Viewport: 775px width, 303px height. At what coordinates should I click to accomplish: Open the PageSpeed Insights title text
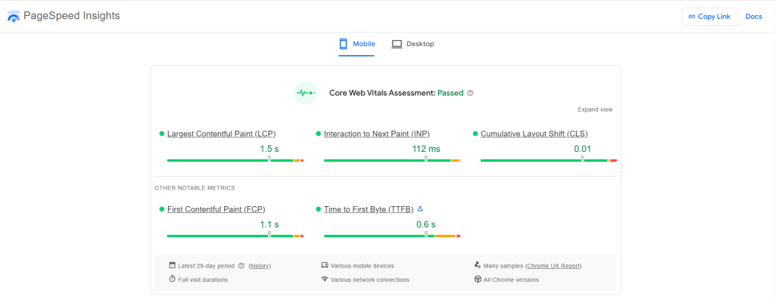(x=72, y=16)
